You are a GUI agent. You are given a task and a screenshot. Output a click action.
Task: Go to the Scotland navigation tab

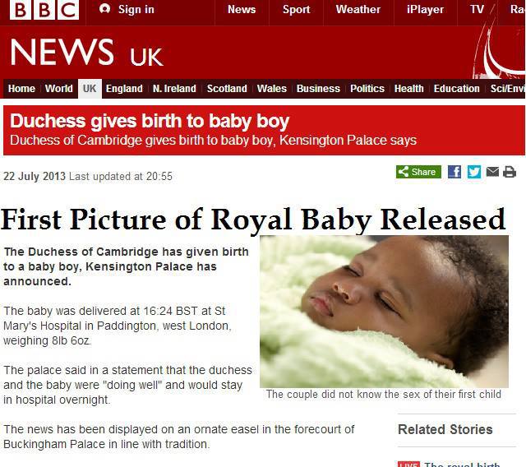click(227, 89)
